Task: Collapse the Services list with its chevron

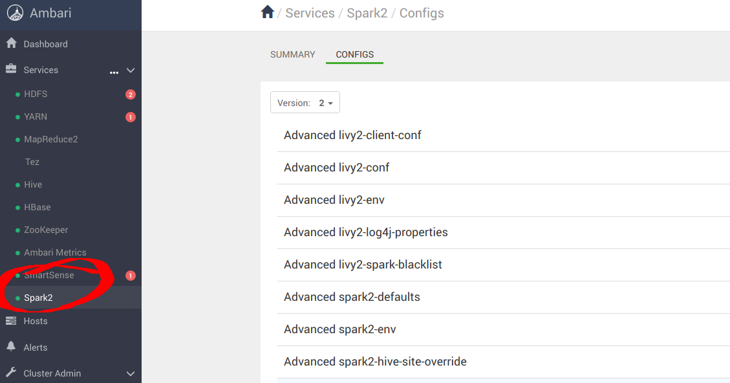Action: click(x=131, y=70)
